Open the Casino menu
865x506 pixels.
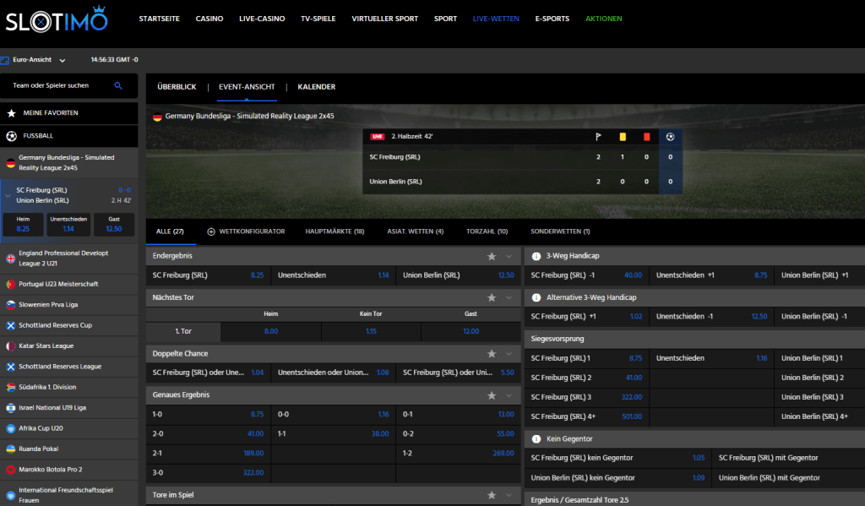coord(209,19)
